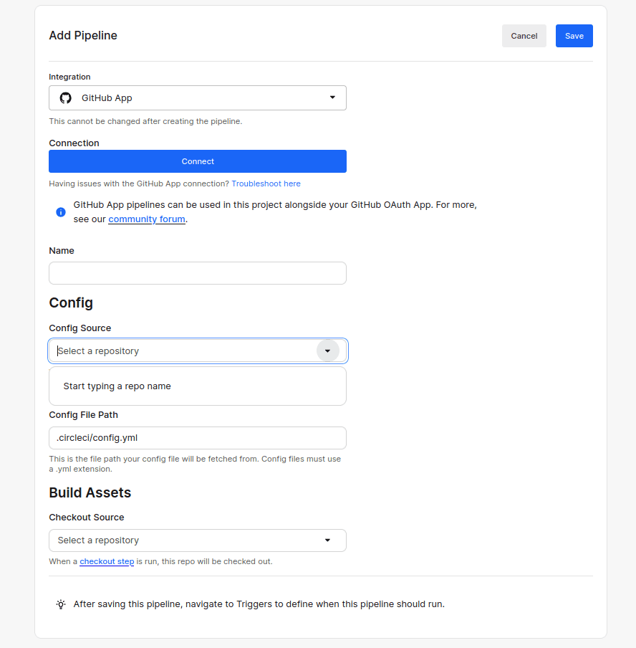
Task: Click the 'Build Assets' section heading
Action: (x=90, y=493)
